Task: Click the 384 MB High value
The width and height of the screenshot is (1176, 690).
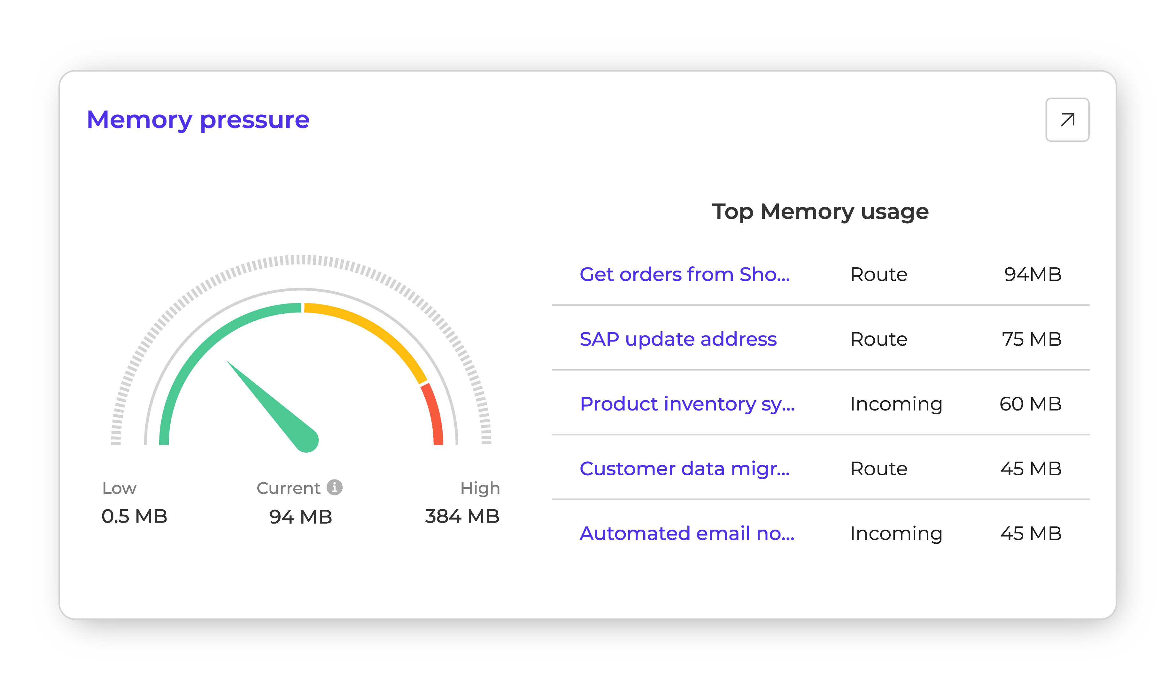Action: click(x=461, y=516)
